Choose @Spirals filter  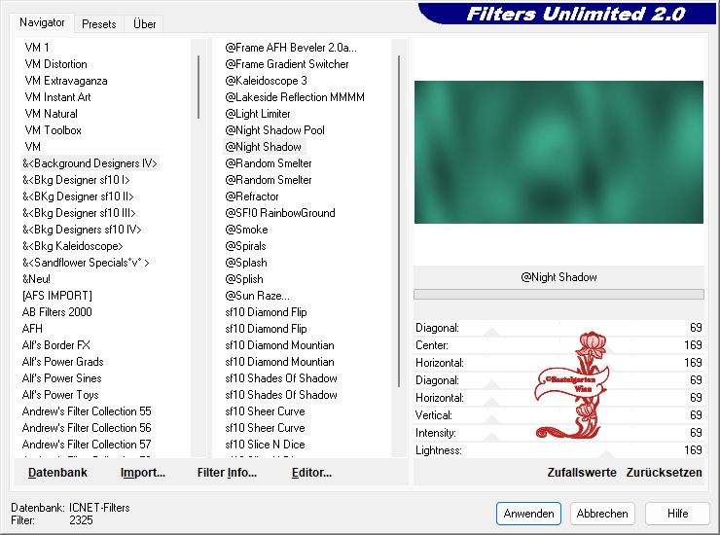point(245,246)
